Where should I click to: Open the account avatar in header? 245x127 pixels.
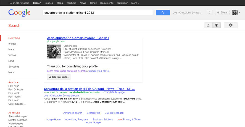pyautogui.click(x=235, y=12)
